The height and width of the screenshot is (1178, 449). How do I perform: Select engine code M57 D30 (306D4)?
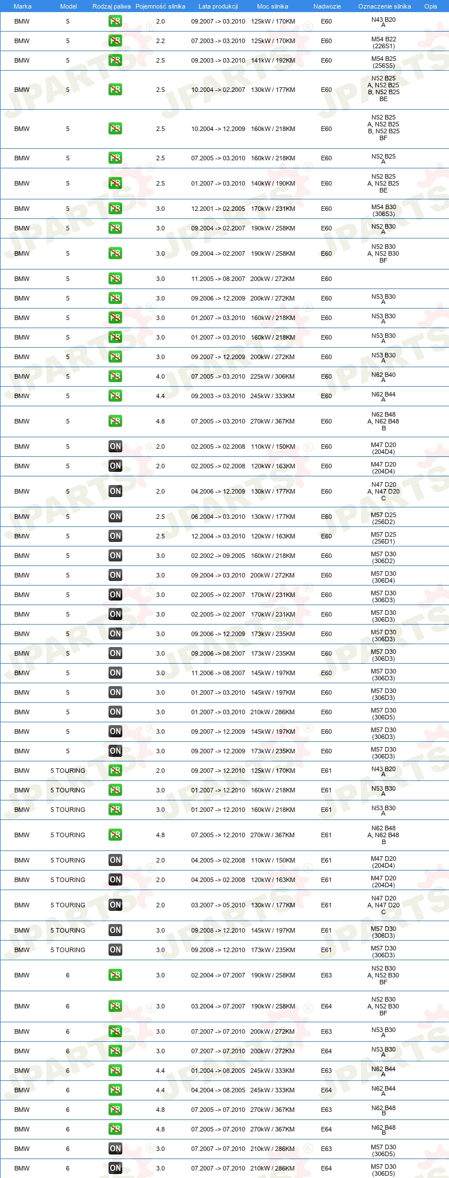(x=384, y=577)
